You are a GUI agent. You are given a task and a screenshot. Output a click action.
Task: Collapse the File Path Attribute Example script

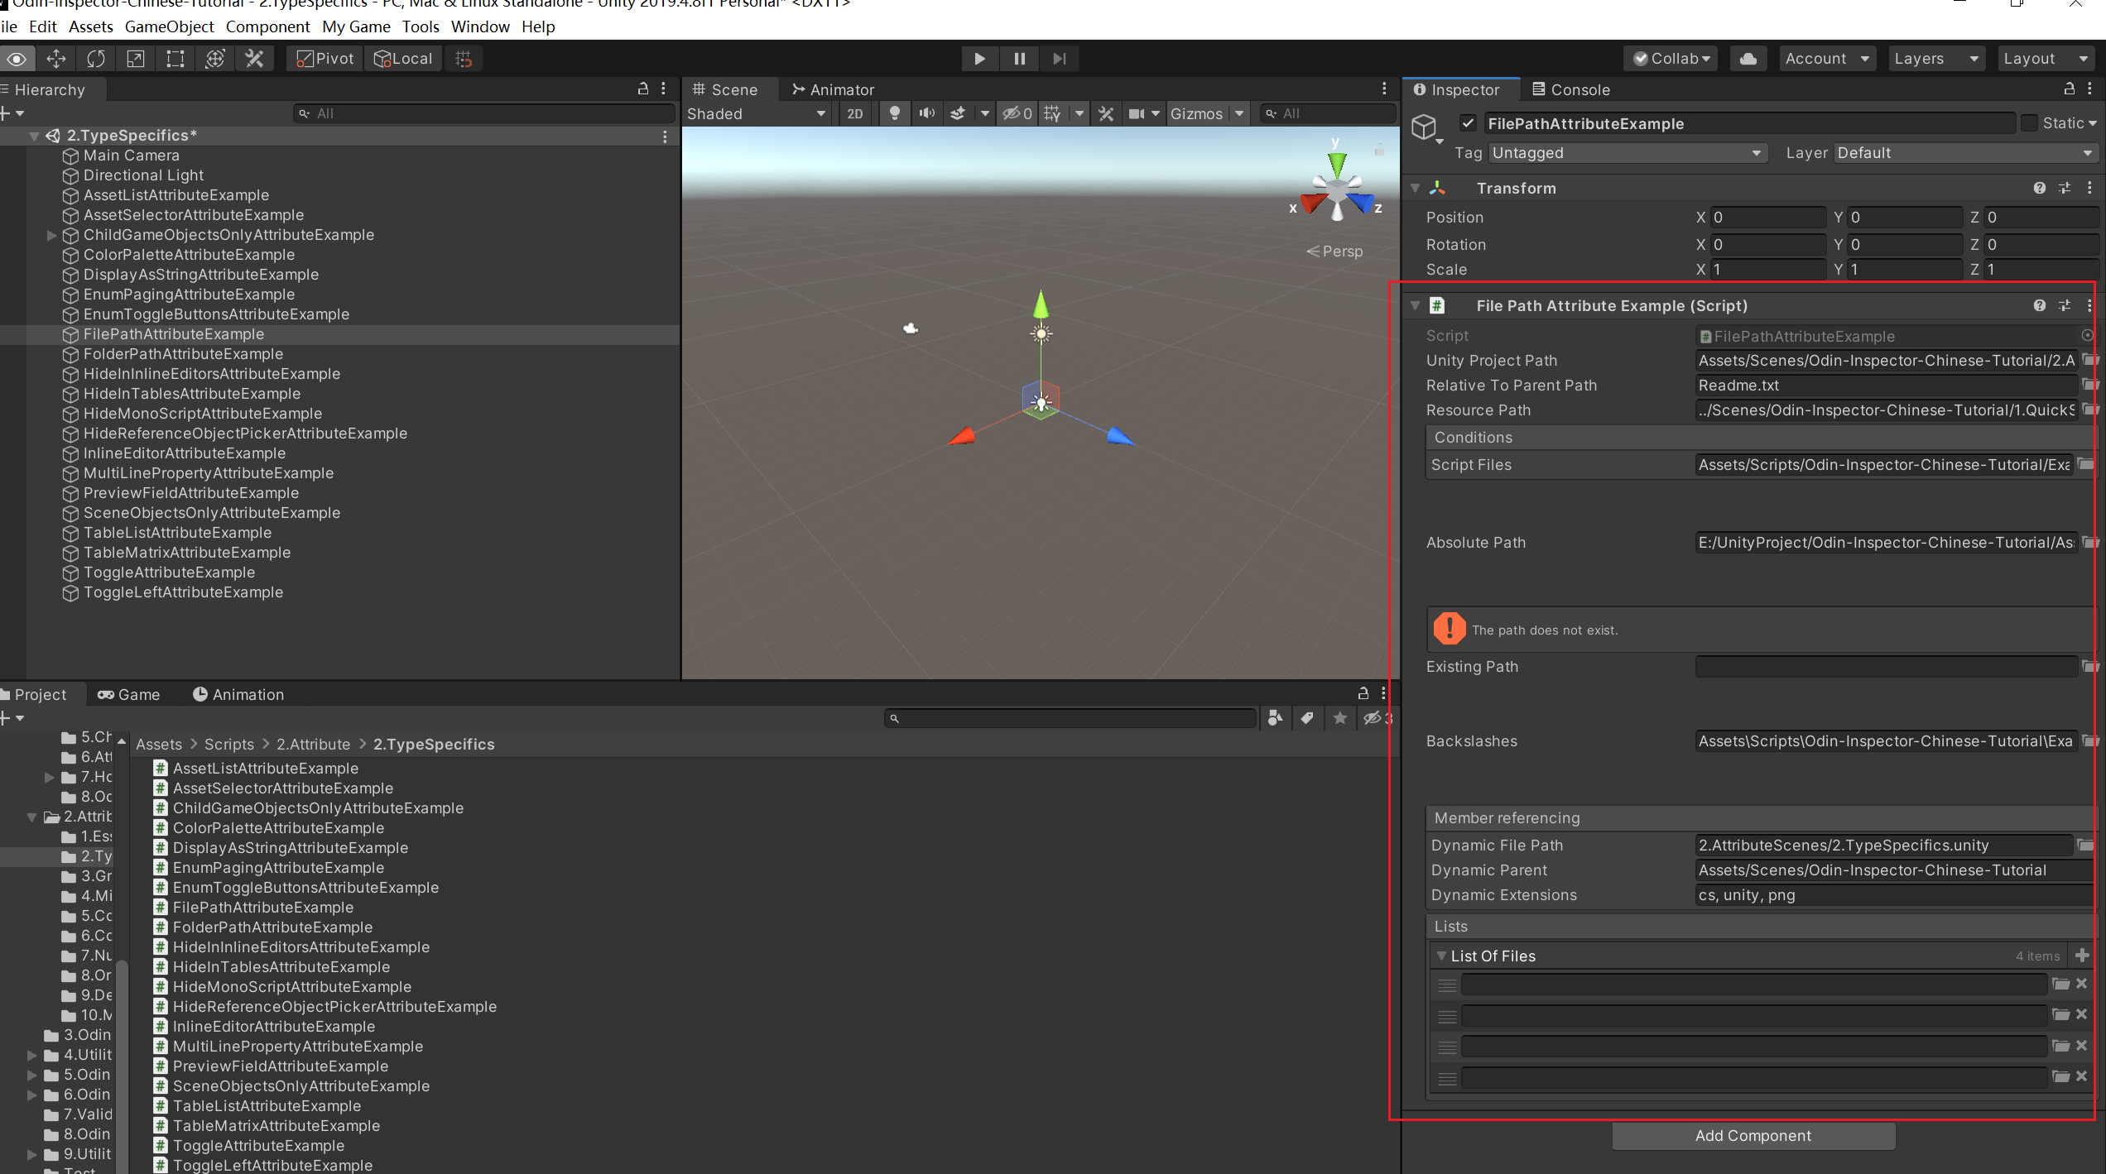1416,306
